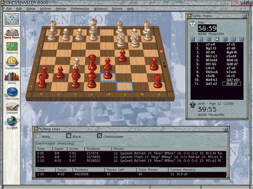Click the Score column header
This screenshot has height=189, width=253.
(x=76, y=149)
